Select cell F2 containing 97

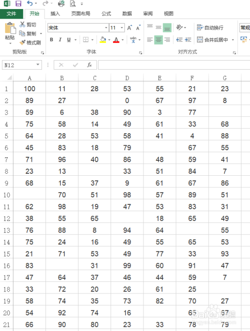[192, 101]
